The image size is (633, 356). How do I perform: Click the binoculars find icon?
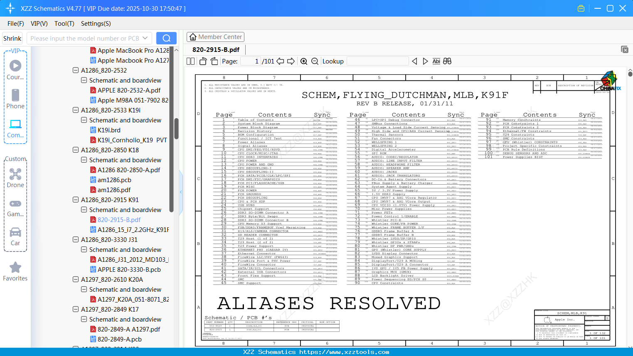[x=447, y=61]
